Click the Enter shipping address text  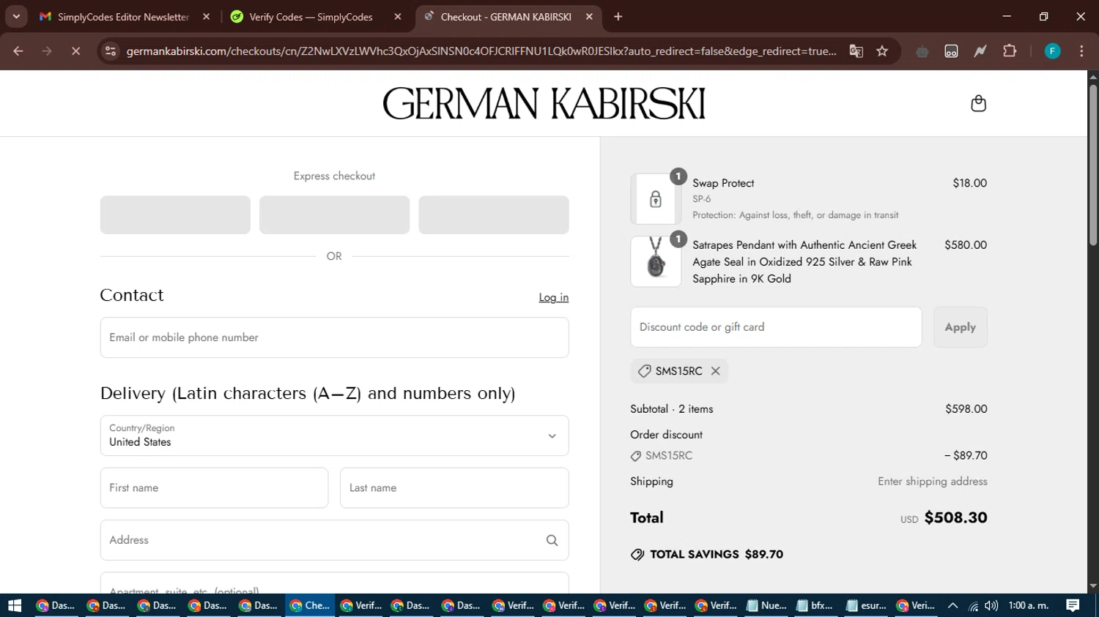pyautogui.click(x=933, y=482)
